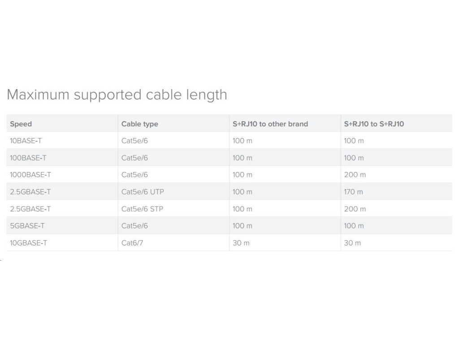The image size is (459, 344).
Task: Click 30 m under 'S+RJ10 to other brand'
Action: (x=241, y=243)
